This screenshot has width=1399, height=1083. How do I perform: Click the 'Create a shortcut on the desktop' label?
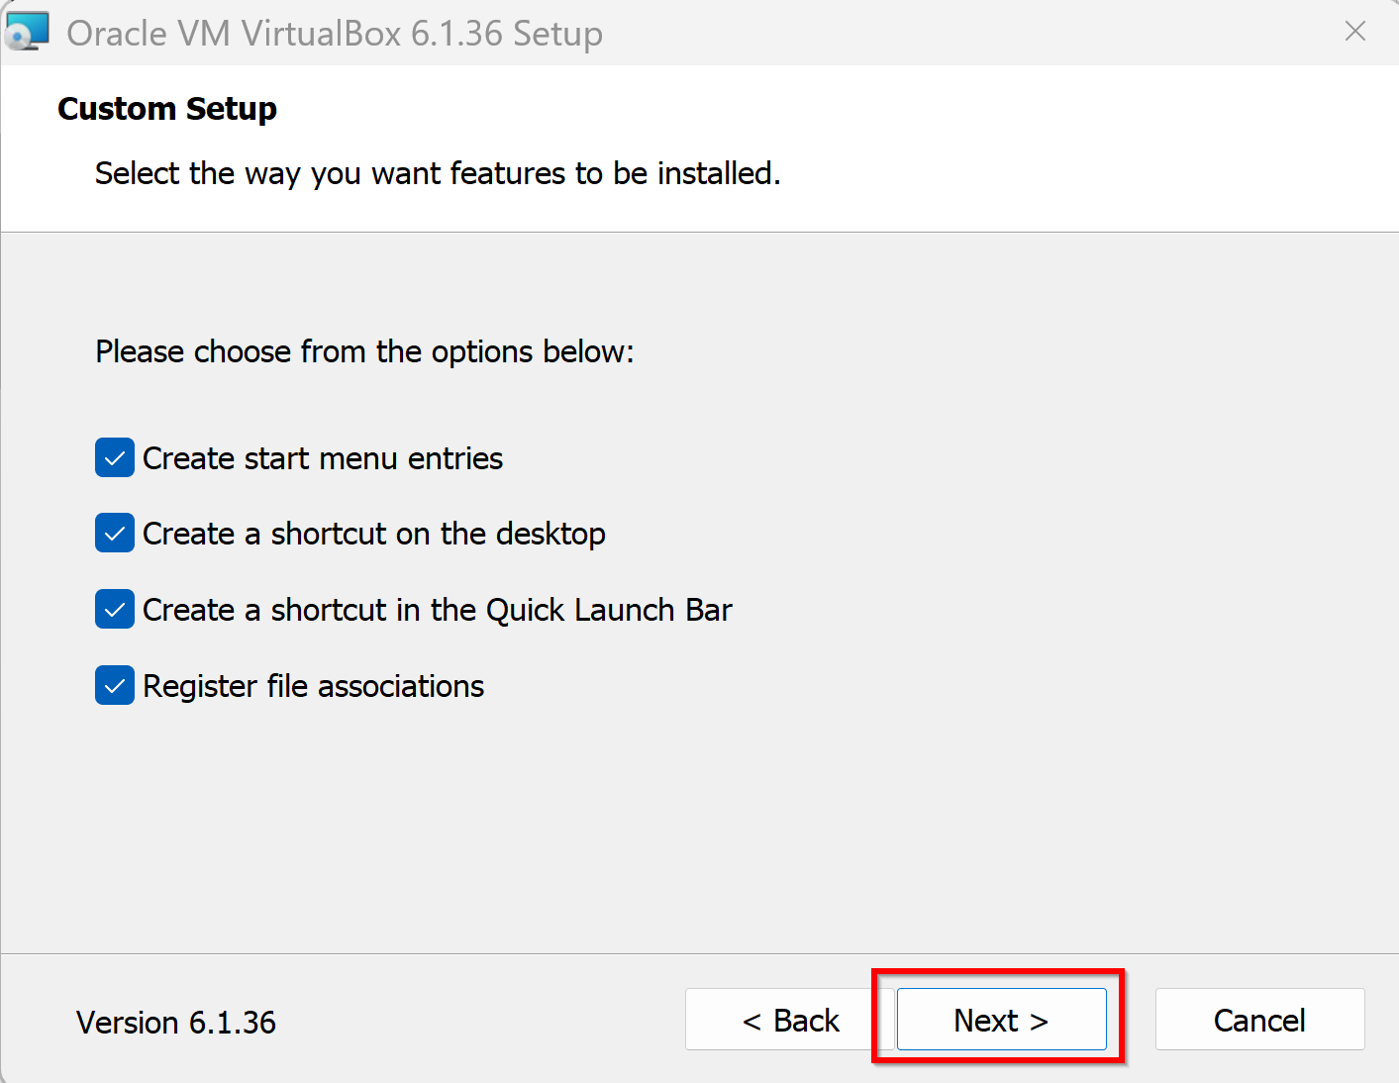tap(374, 534)
